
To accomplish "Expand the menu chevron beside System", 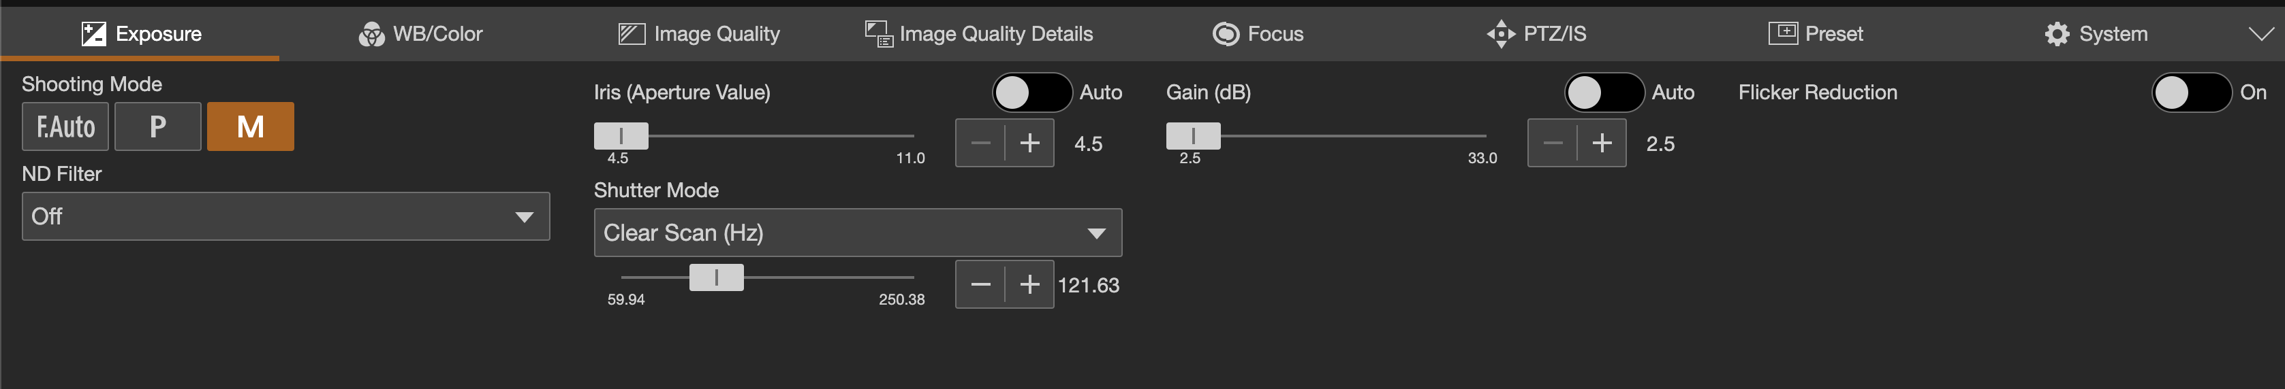I will (2261, 35).
